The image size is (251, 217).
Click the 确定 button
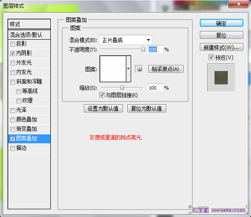221,23
